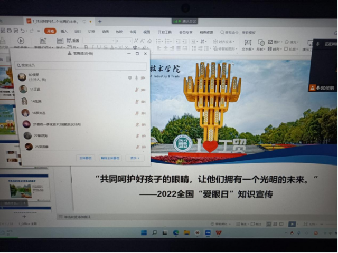Click the 解除全体静音 unmute-all button
This screenshot has height=253, width=338.
pos(110,158)
